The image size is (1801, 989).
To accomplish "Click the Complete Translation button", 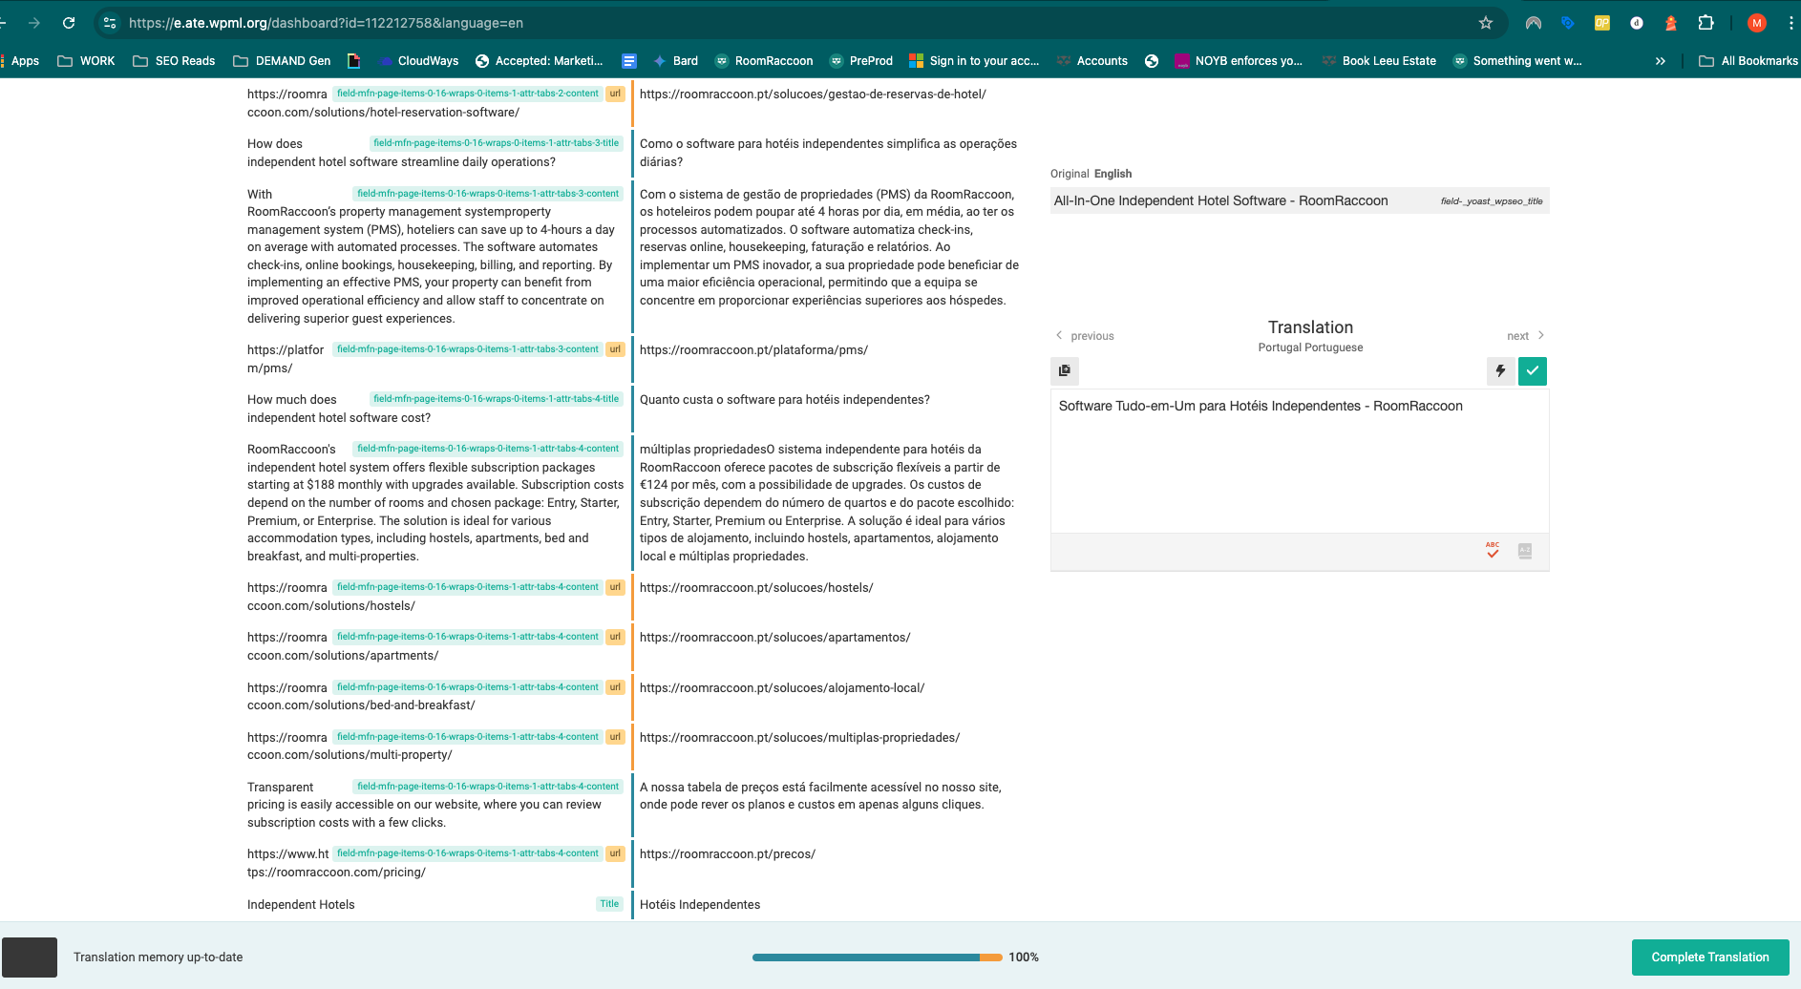I will [1710, 957].
